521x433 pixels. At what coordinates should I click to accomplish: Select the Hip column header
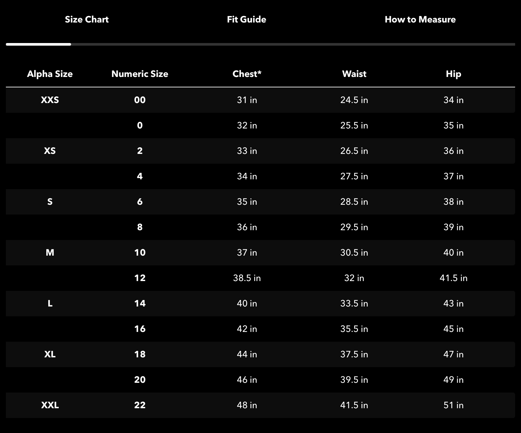[x=453, y=74]
